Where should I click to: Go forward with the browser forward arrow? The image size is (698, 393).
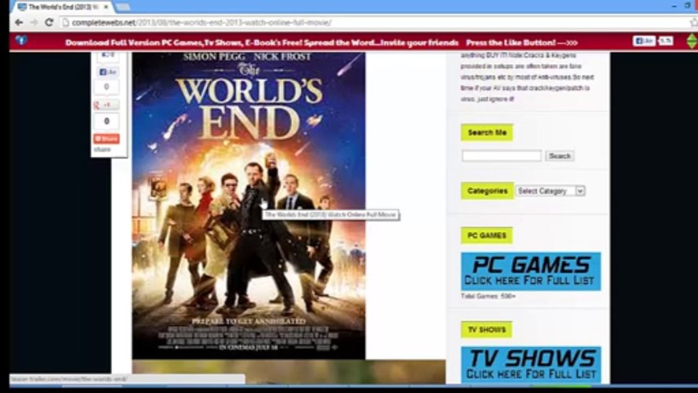(34, 22)
